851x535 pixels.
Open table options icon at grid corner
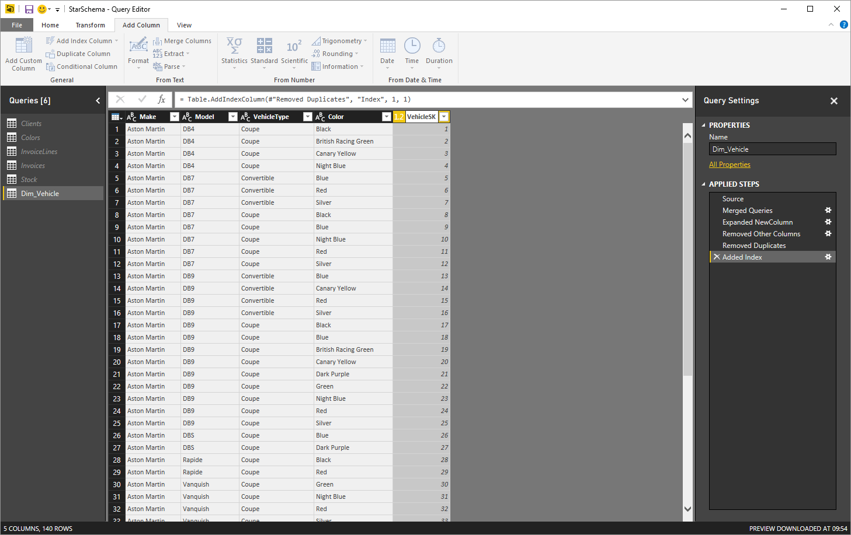click(x=116, y=117)
